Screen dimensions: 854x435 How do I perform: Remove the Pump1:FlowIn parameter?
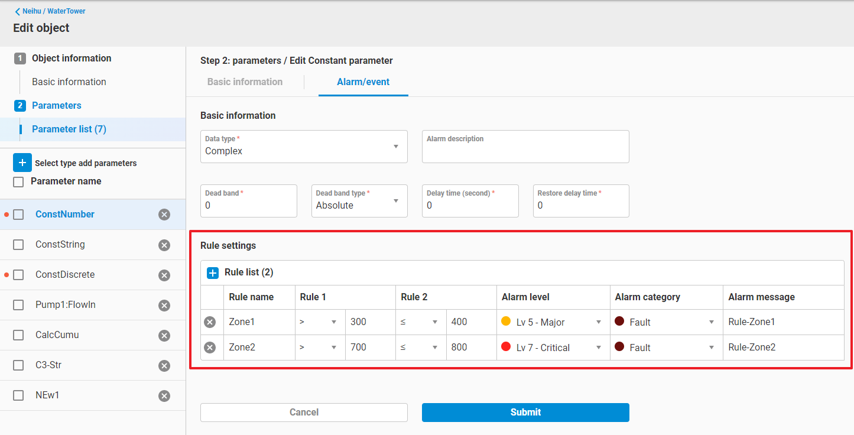coord(164,306)
